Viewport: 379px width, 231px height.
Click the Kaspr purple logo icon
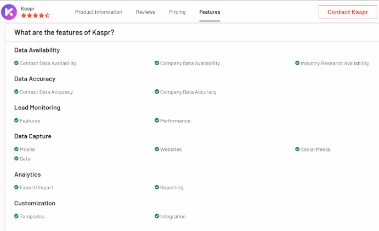point(9,12)
